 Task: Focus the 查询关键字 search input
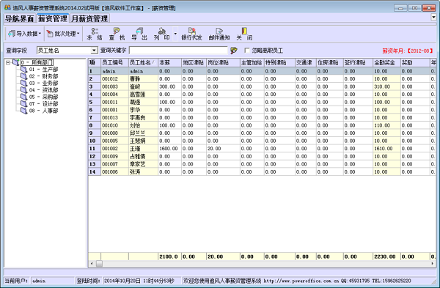click(178, 51)
